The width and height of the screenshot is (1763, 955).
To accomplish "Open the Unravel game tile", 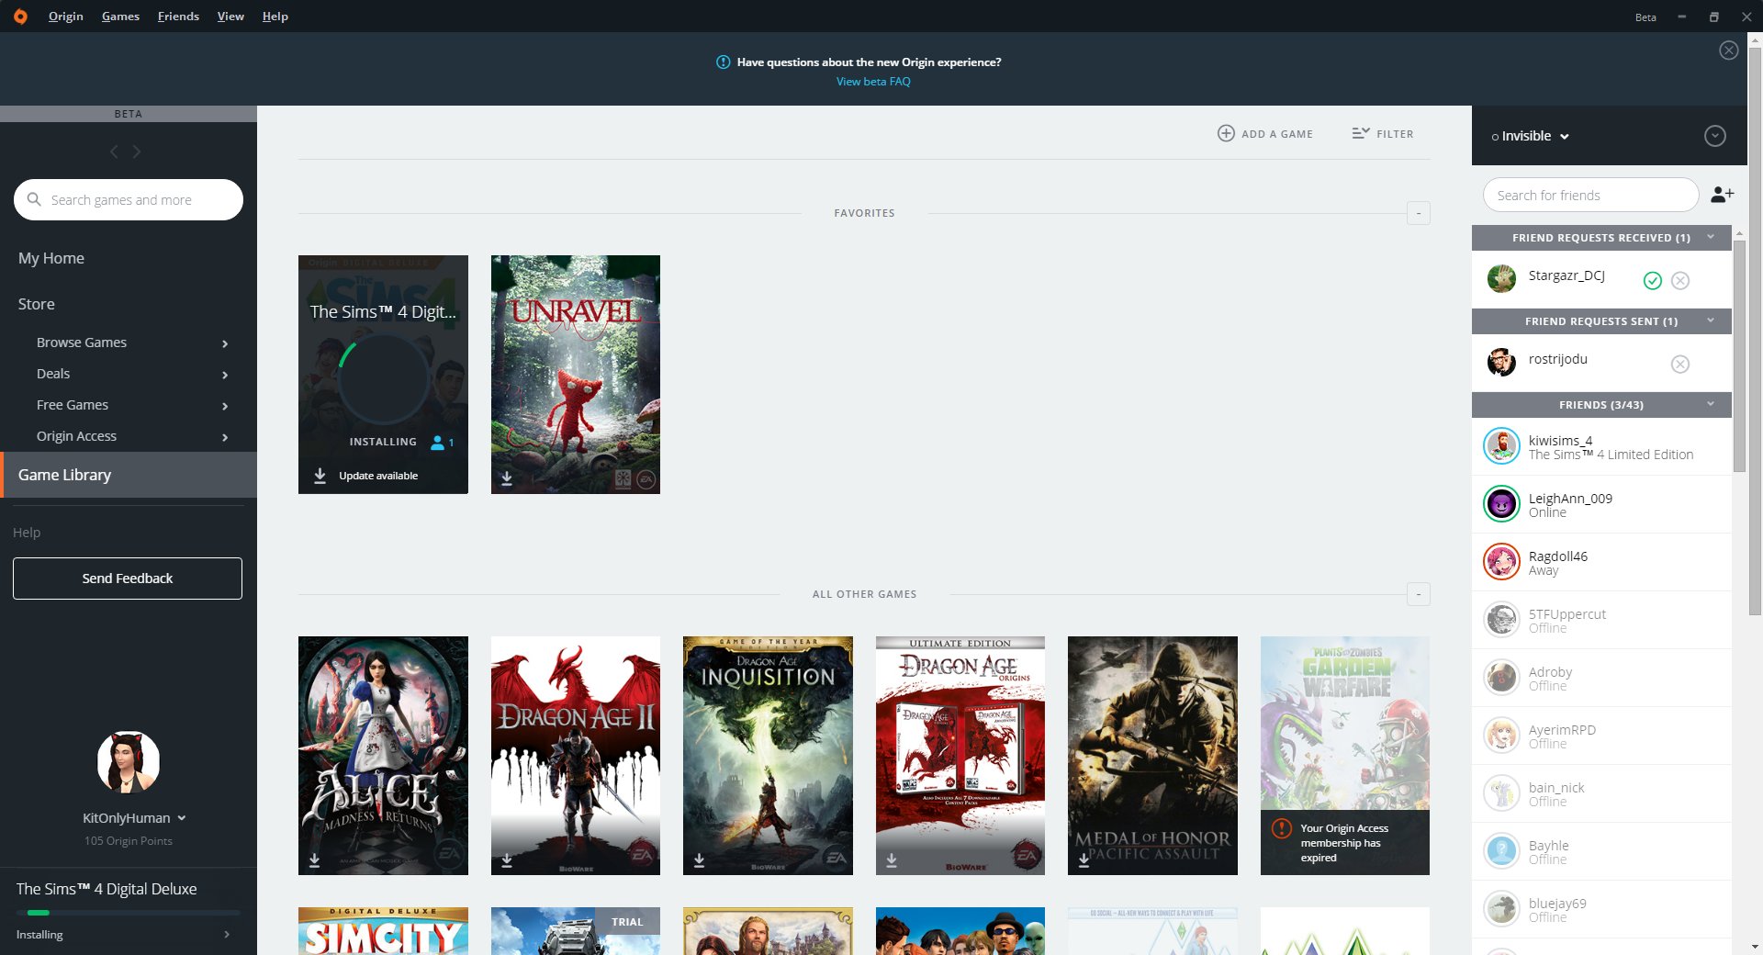I will pyautogui.click(x=576, y=375).
